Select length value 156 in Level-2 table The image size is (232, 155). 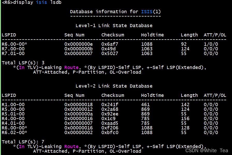(185, 119)
